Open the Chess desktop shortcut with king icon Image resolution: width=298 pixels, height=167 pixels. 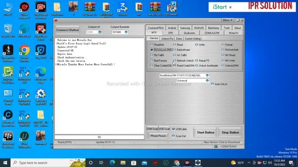[8, 53]
